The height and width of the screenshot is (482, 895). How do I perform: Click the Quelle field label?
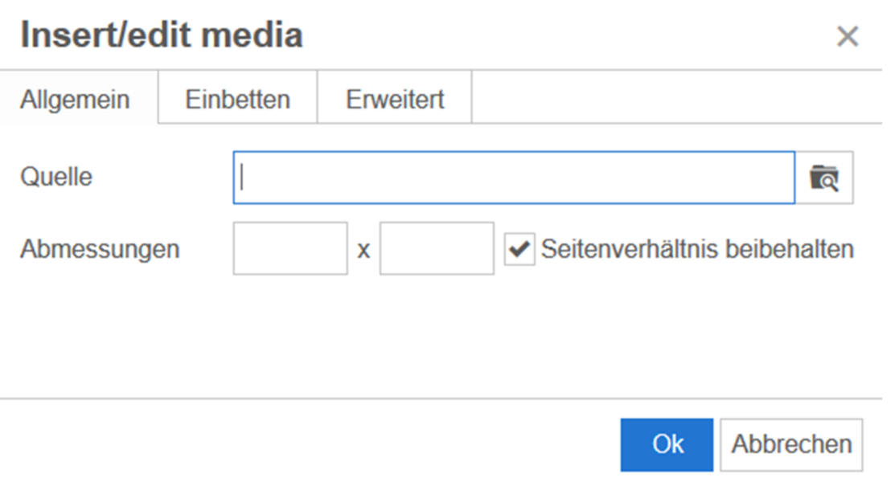coord(56,177)
